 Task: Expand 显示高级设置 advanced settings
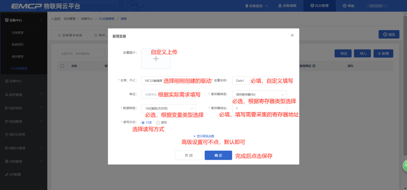[204, 136]
